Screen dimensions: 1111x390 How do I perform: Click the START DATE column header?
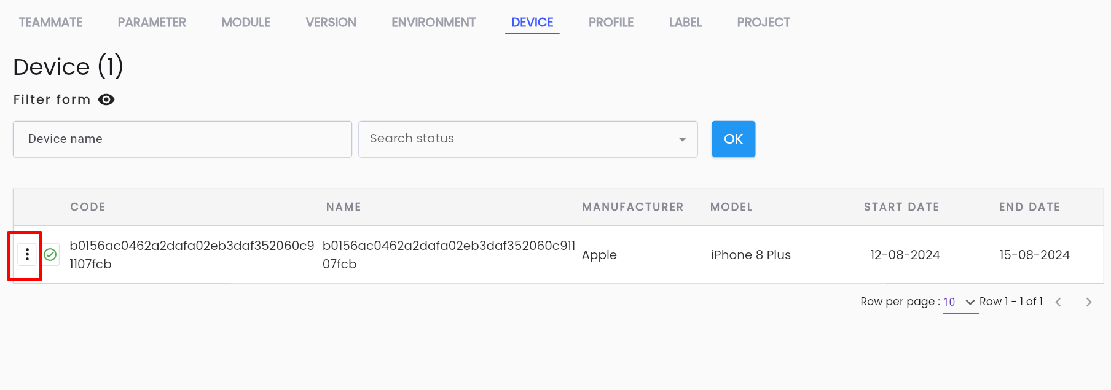(901, 207)
